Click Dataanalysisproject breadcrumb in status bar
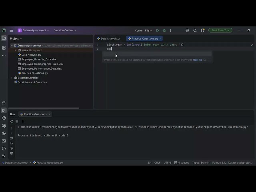Viewport: 256px width, 192px height. pos(15,163)
